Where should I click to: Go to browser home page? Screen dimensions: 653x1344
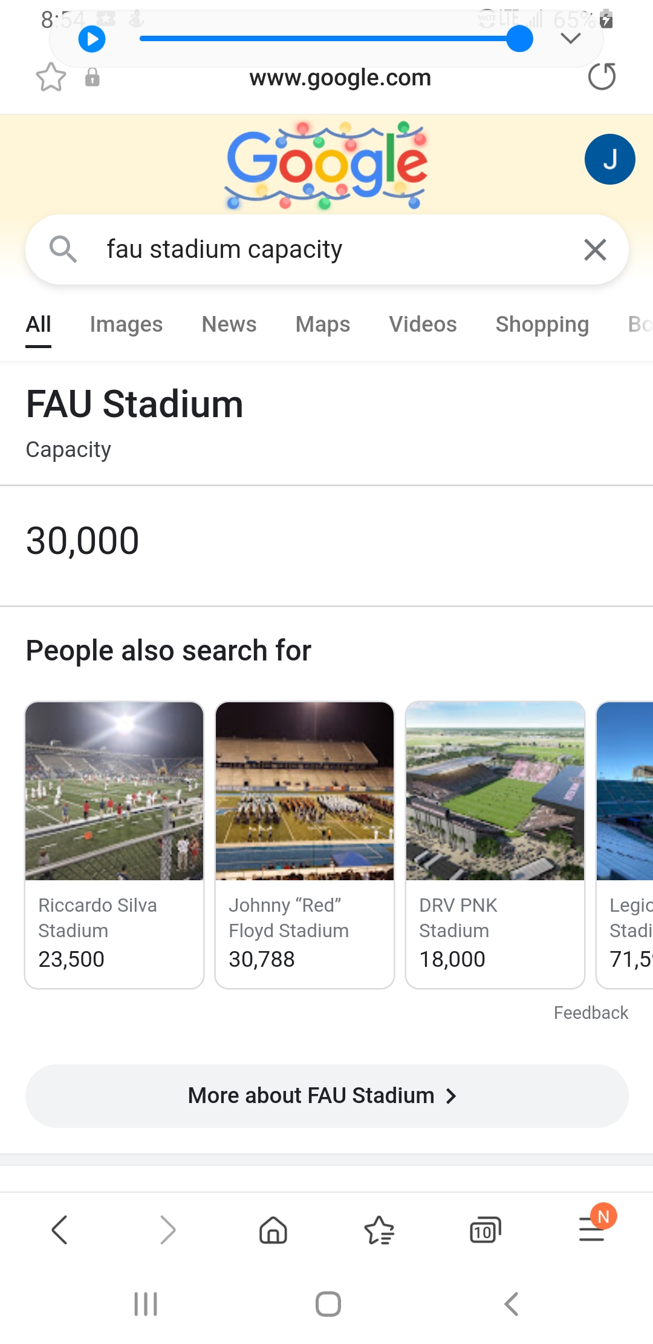pyautogui.click(x=273, y=1230)
